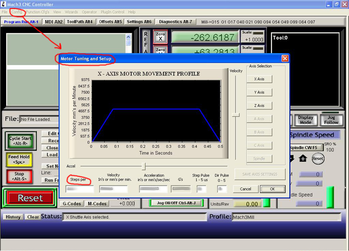Click the Status message text field
This screenshot has width=349, height=251.
click(x=135, y=217)
